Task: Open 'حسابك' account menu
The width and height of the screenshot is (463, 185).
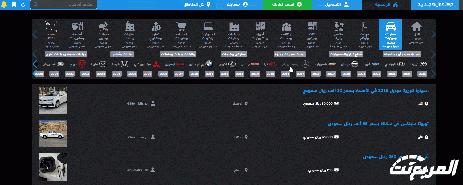Action: pyautogui.click(x=237, y=4)
